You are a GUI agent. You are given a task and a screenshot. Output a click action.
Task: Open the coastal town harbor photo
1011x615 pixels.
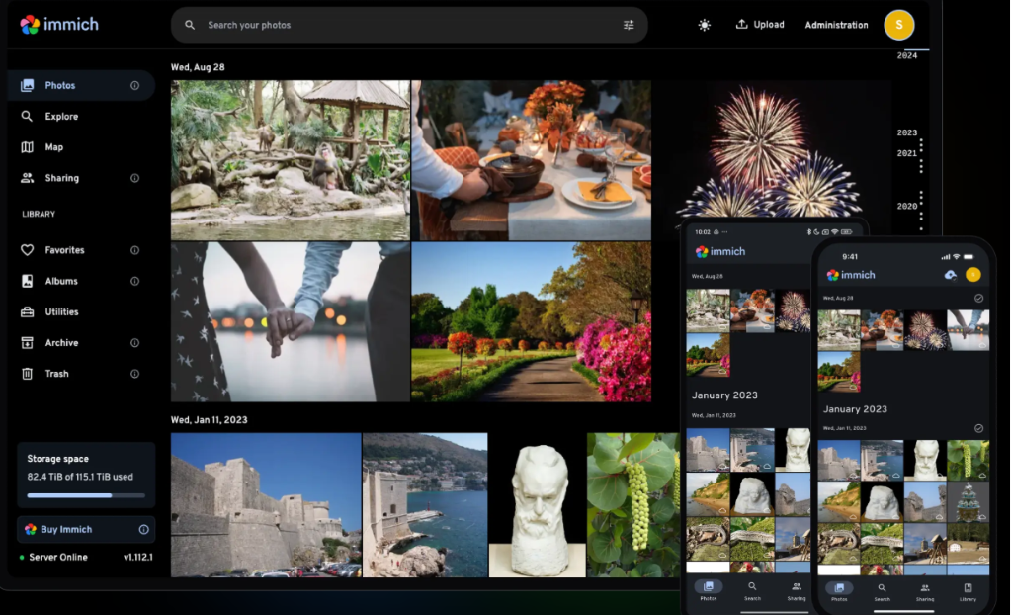[x=425, y=504]
